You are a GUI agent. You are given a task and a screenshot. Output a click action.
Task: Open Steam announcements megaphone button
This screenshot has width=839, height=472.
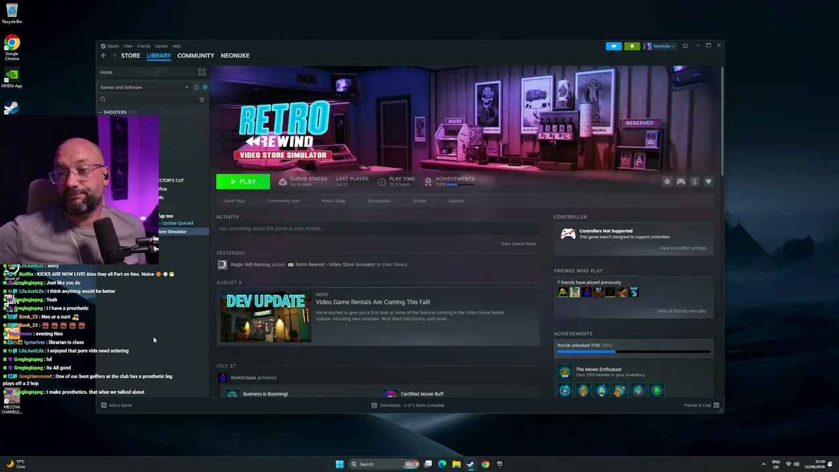[x=614, y=46]
